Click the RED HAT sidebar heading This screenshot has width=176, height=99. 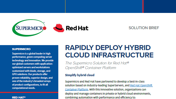coord(19,97)
